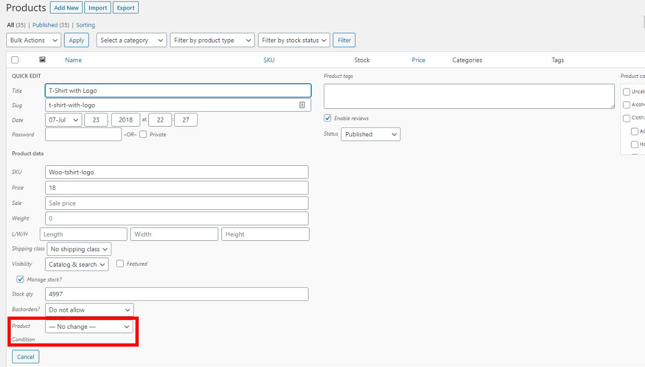Disable the Enable reviews checkbox
645x367 pixels.
point(327,118)
